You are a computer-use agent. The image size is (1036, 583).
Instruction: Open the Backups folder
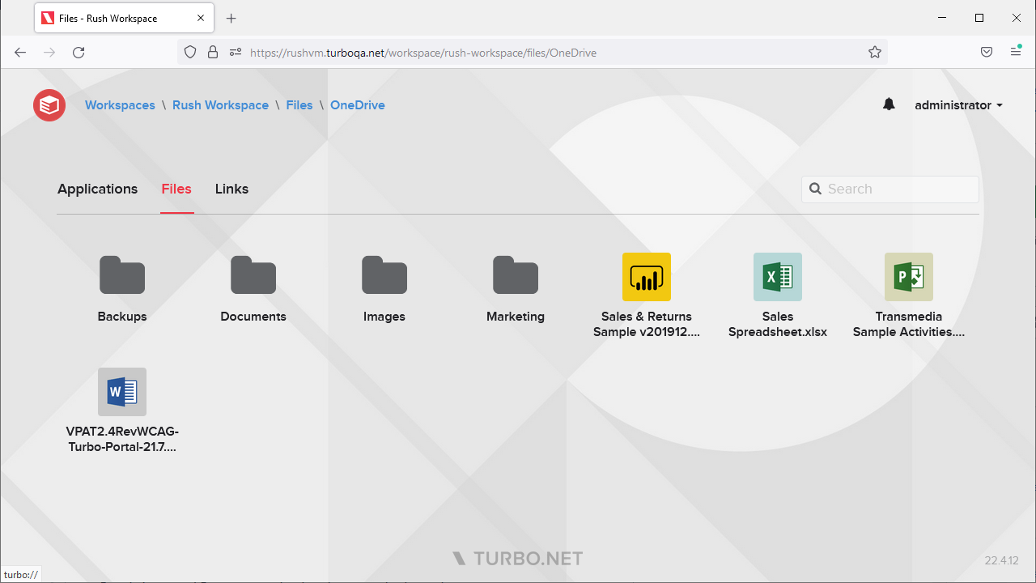(121, 275)
